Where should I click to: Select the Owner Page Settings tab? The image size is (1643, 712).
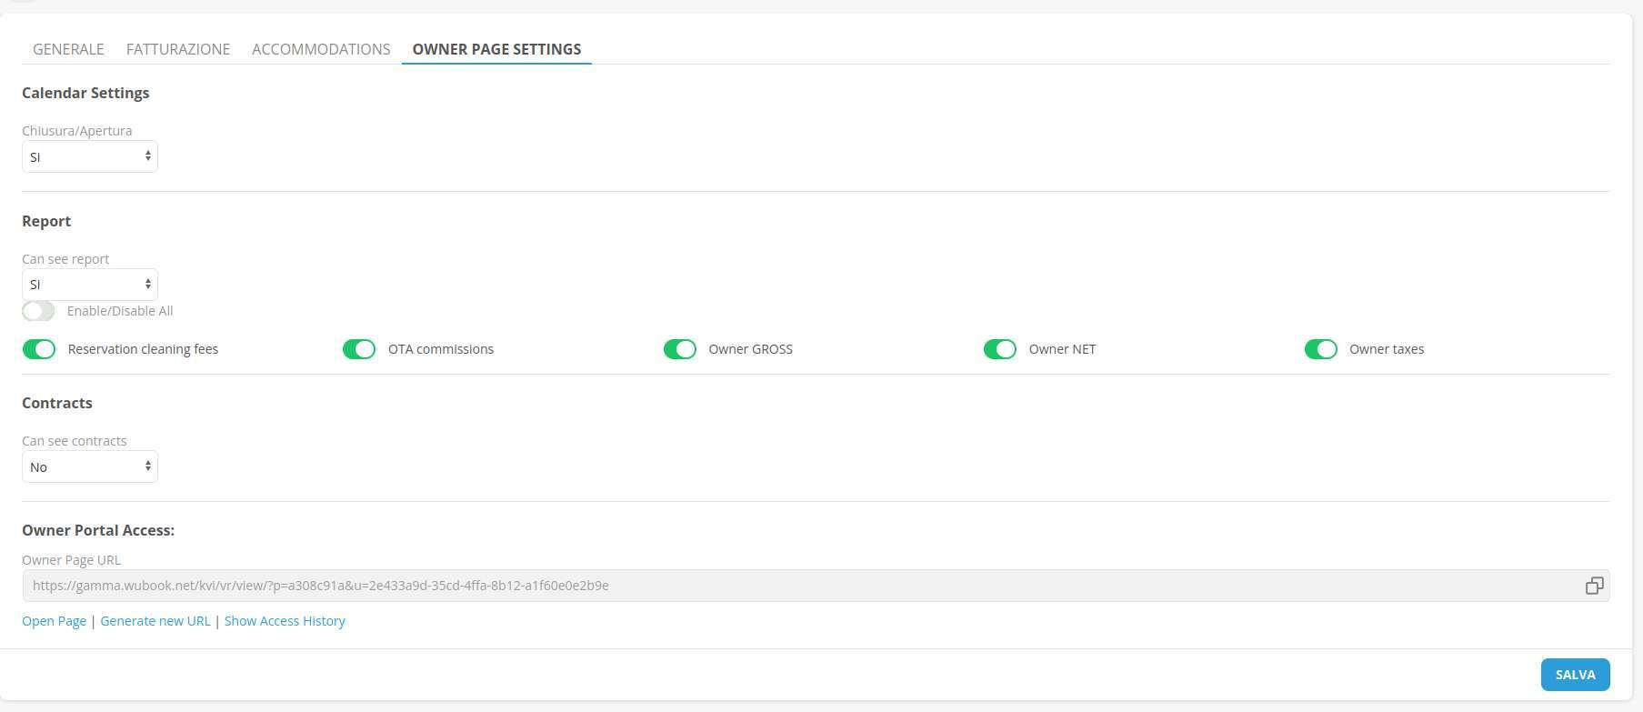coord(496,49)
